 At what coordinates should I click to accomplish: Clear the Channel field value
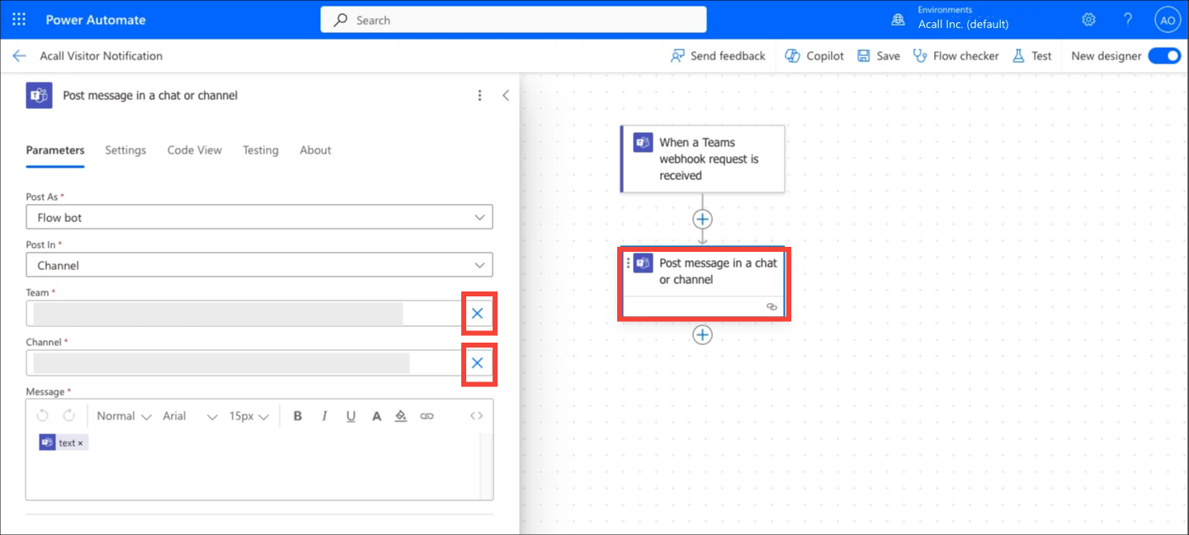(x=477, y=363)
